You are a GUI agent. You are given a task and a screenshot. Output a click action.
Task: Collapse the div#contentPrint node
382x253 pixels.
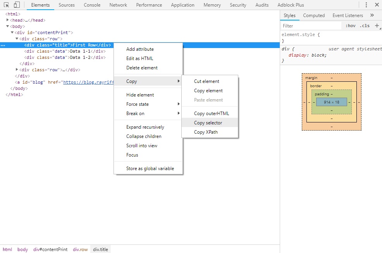point(12,33)
